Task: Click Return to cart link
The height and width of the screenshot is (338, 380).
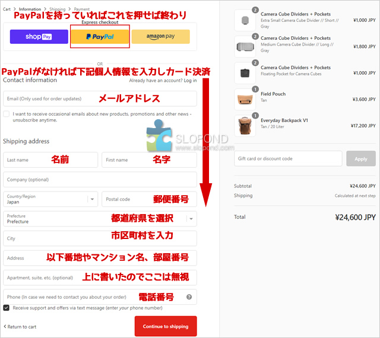Action: point(20,327)
